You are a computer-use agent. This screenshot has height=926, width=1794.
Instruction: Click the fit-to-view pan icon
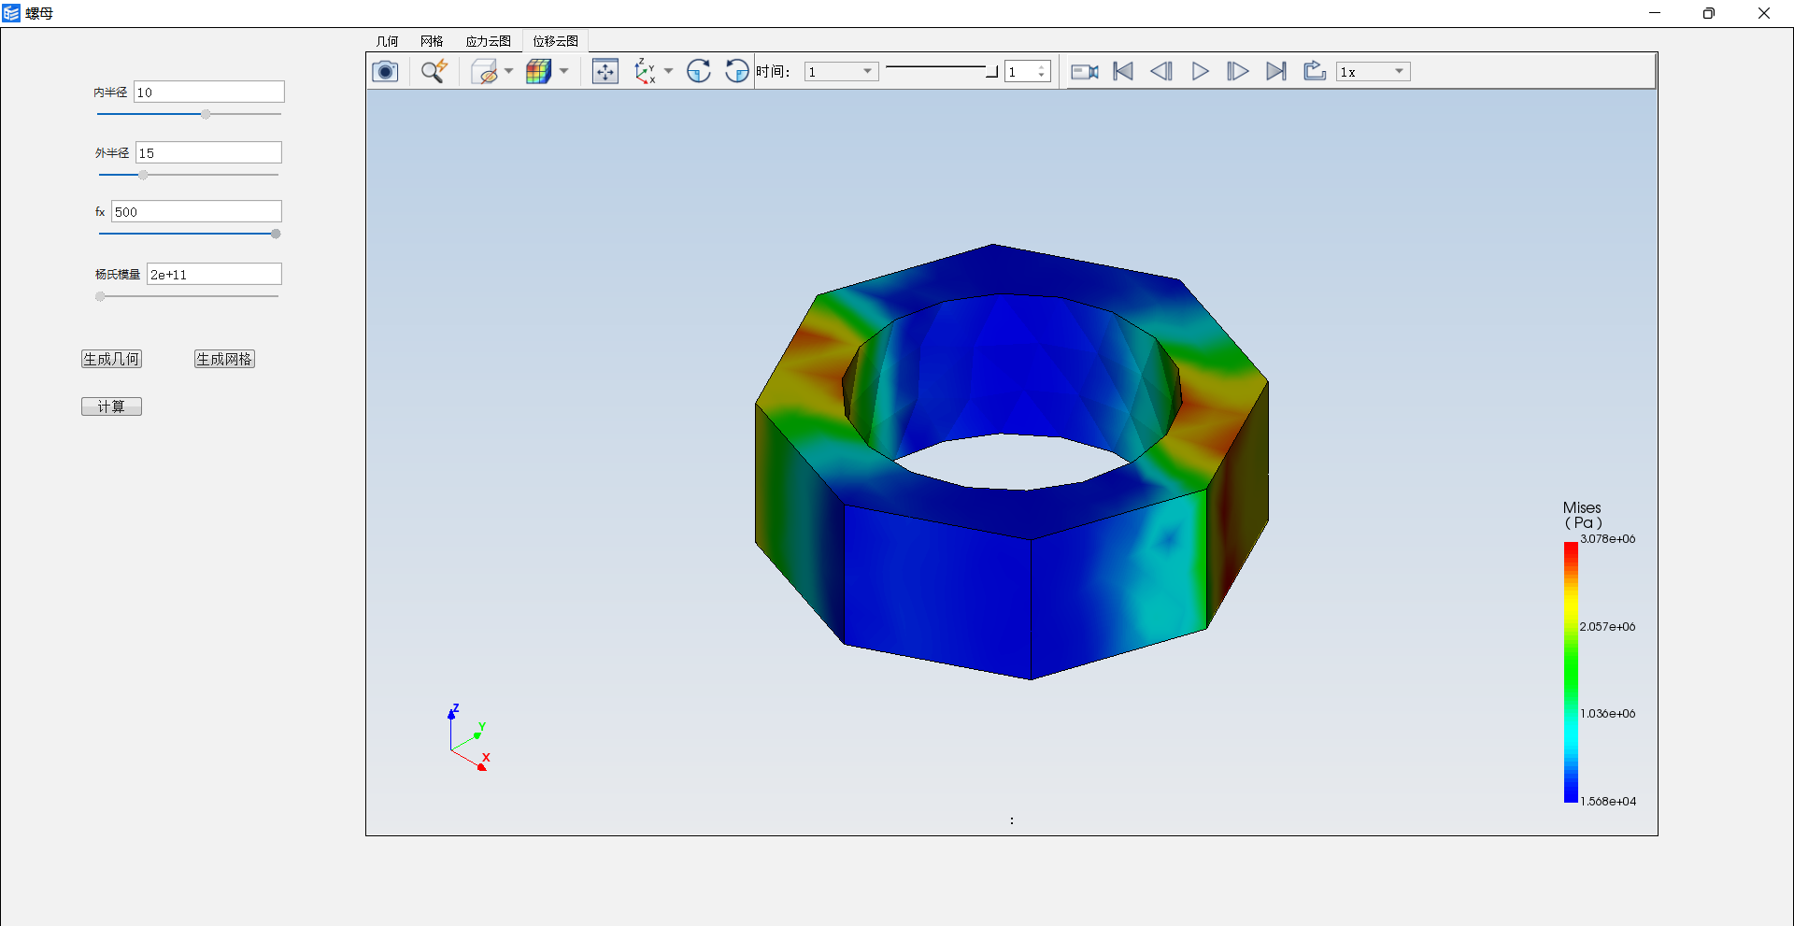coord(605,72)
